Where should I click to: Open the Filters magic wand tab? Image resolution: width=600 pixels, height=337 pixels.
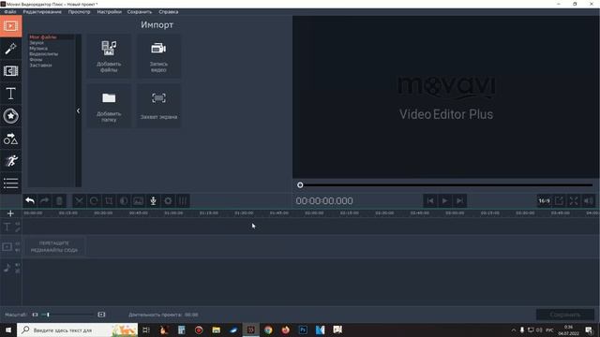[10, 49]
